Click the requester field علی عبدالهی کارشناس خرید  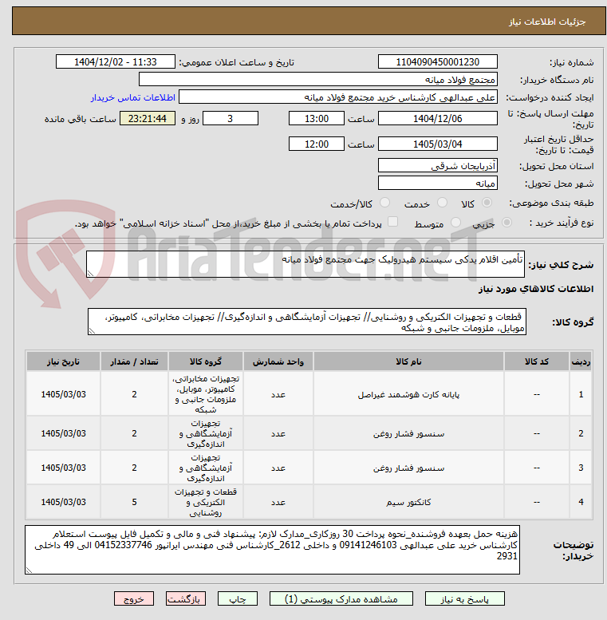coord(338,97)
